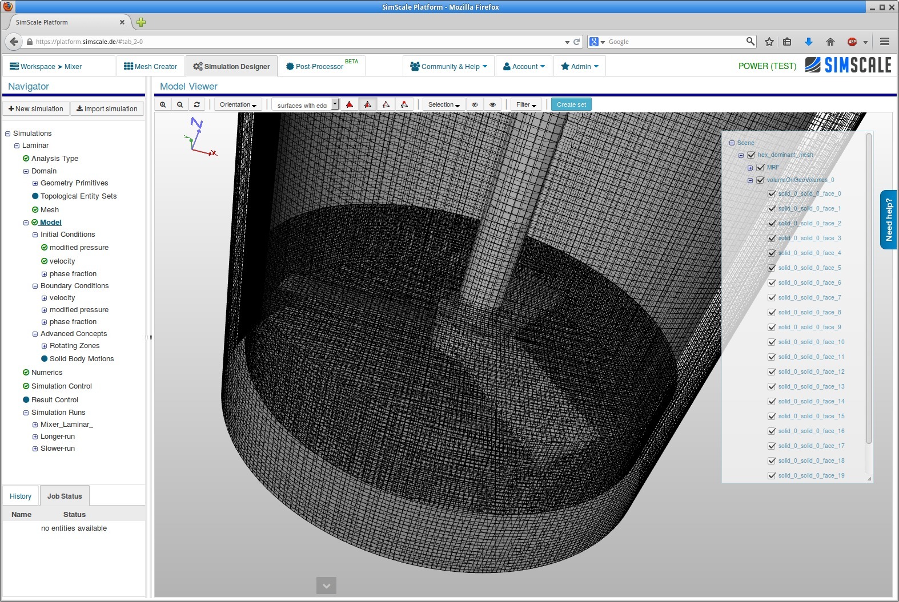
Task: Expand the Rotating Zones tree node
Action: point(44,346)
